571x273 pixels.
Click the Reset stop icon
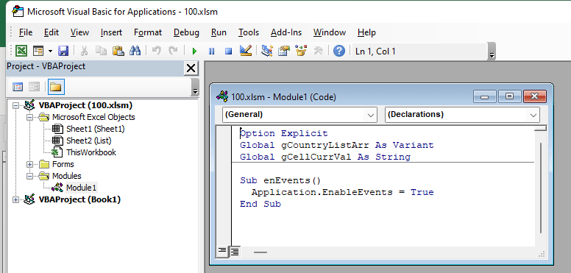(228, 52)
